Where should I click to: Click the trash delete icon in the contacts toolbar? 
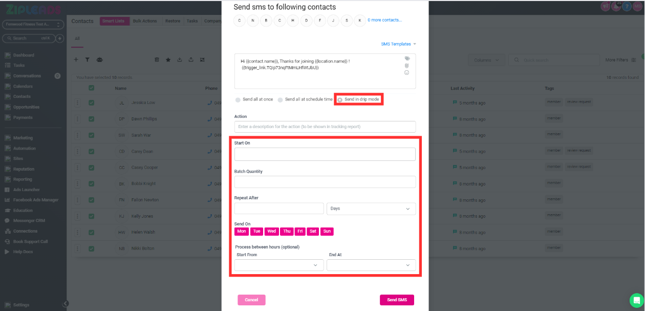(x=157, y=60)
